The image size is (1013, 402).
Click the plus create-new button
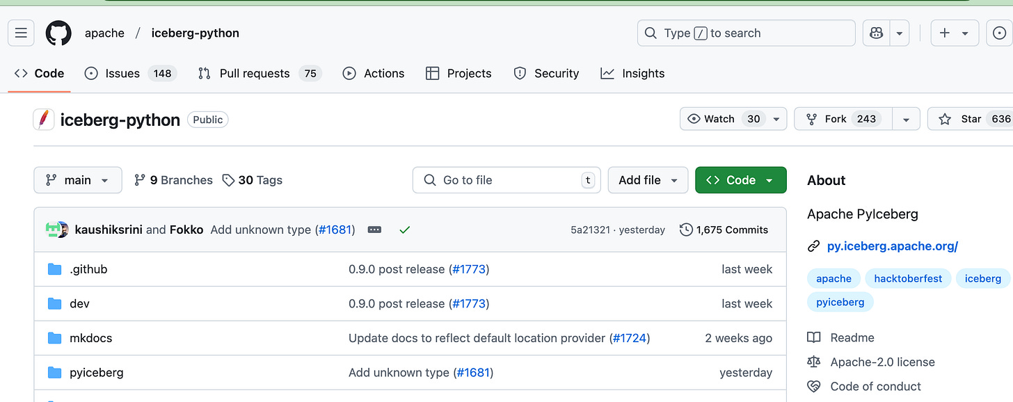coord(945,33)
